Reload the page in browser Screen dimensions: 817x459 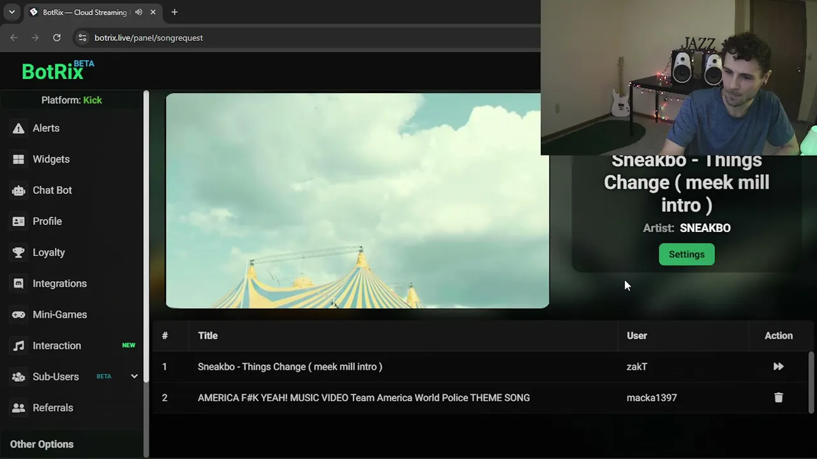[x=57, y=38]
